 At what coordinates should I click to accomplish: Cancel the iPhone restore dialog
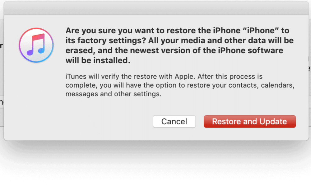point(174,122)
